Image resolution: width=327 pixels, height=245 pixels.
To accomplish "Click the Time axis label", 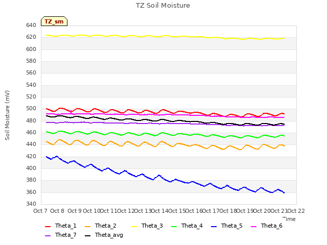I will click(289, 219).
